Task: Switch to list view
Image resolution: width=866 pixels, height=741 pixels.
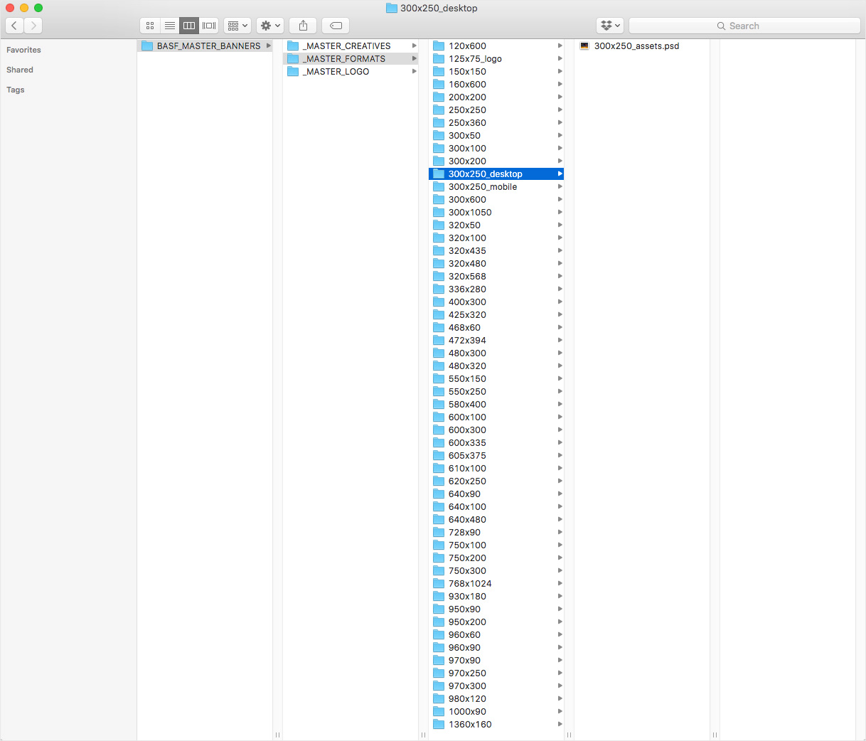Action: pyautogui.click(x=170, y=26)
